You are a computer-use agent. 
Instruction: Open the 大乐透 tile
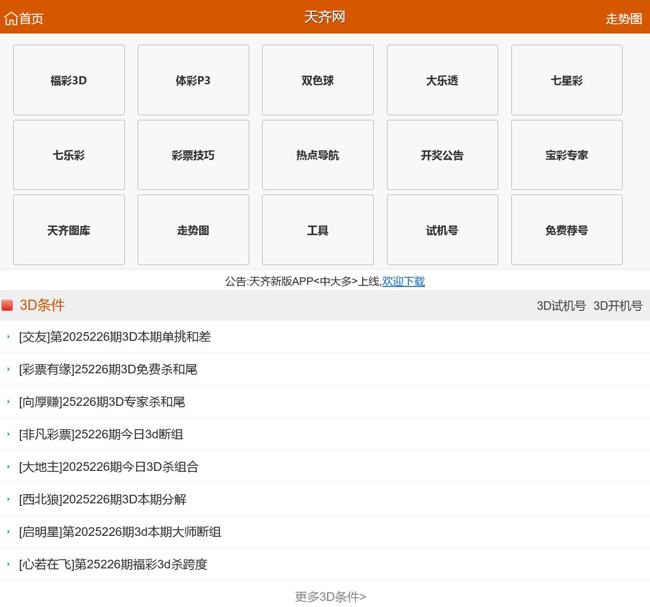[x=442, y=80]
